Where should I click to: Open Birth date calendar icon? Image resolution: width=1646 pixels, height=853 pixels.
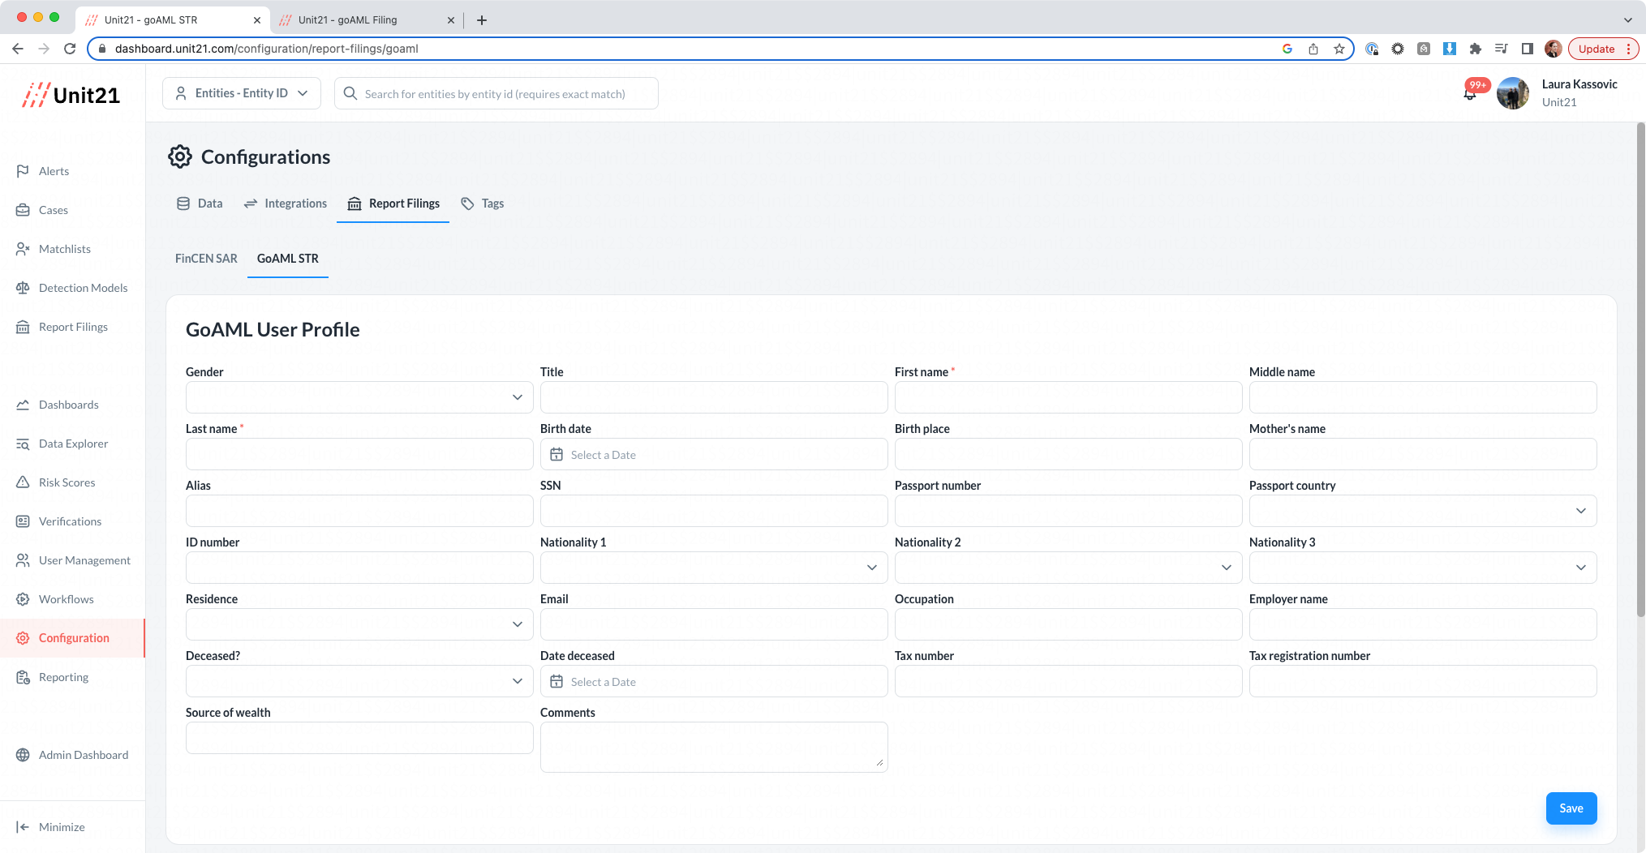tap(557, 455)
